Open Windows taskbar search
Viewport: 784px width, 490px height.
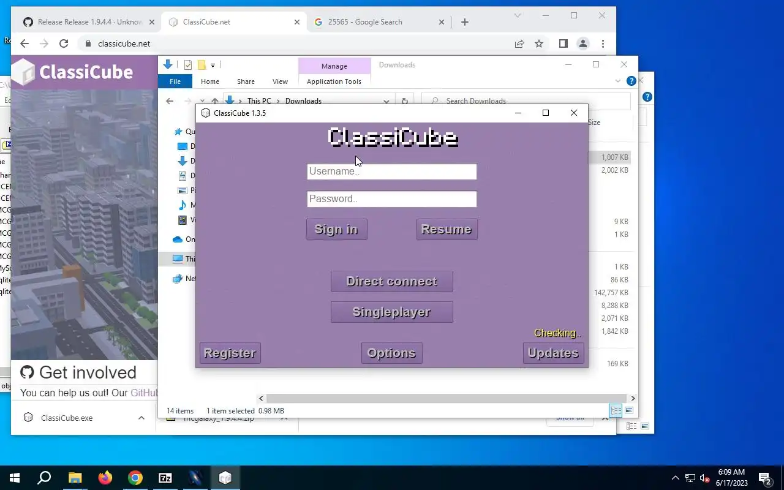(x=44, y=478)
